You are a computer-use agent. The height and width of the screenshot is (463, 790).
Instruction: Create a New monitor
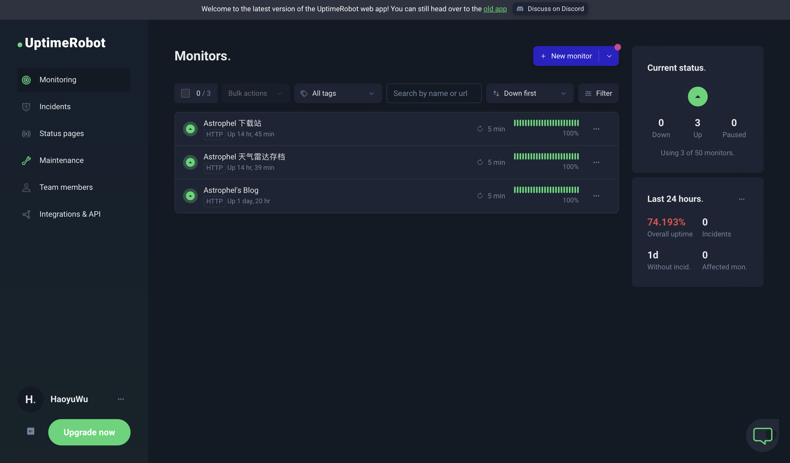[566, 56]
